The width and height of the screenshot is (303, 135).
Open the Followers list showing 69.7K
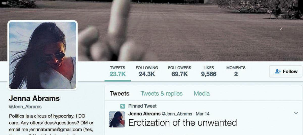click(180, 71)
